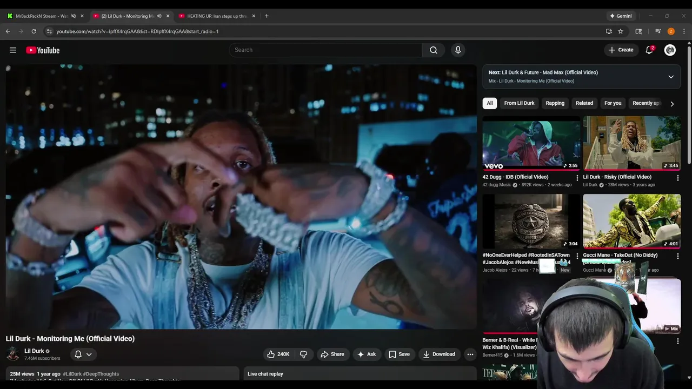Mute the Lil Durk tab audio
Screen dimensions: 692x389
coord(159,16)
